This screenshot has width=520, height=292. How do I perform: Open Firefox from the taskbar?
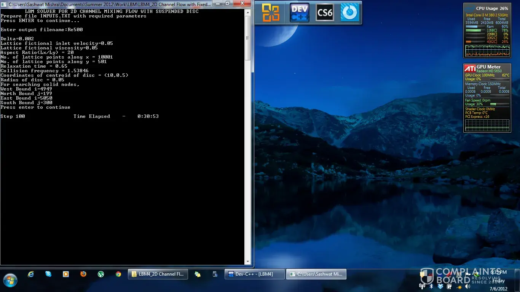[x=83, y=274]
